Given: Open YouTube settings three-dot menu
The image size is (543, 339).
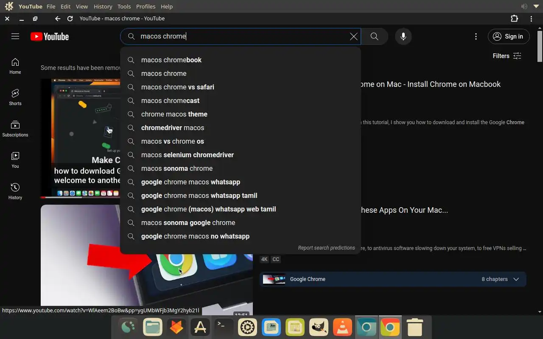Looking at the screenshot, I should [476, 36].
